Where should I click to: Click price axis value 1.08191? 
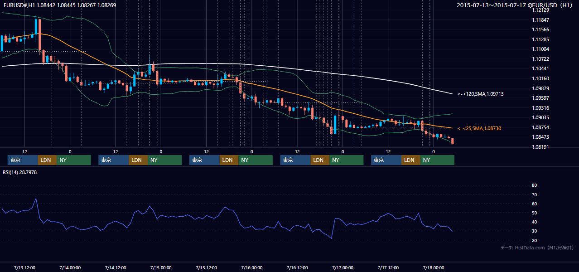(540, 147)
